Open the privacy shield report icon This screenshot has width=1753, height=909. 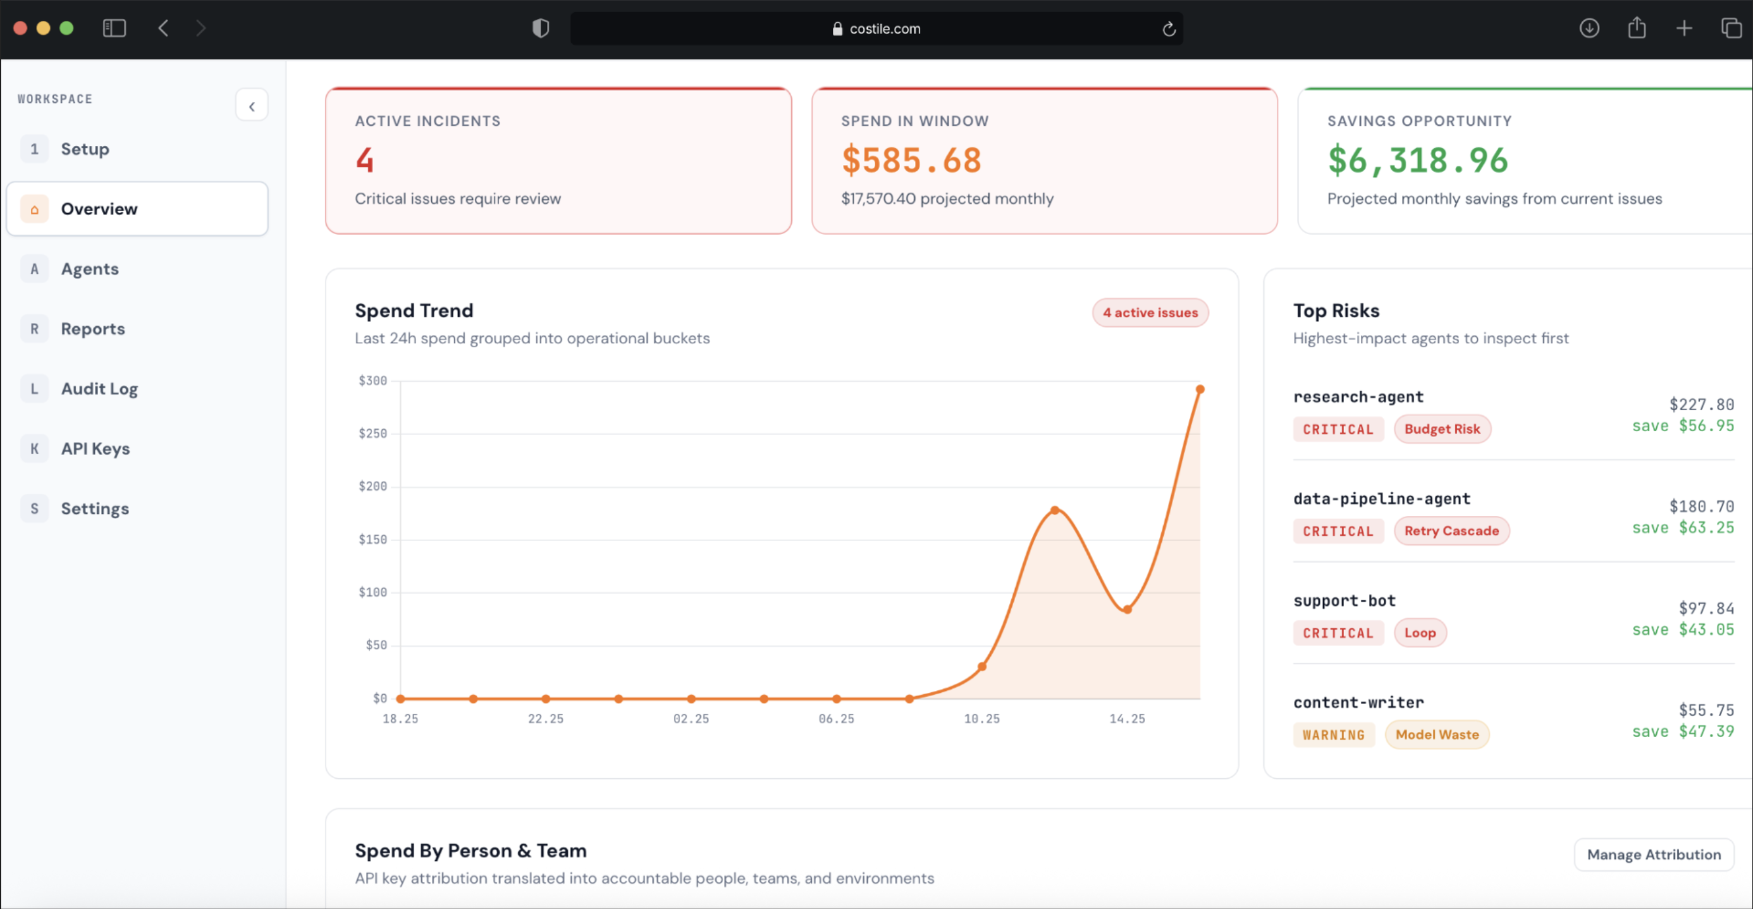[x=540, y=28]
